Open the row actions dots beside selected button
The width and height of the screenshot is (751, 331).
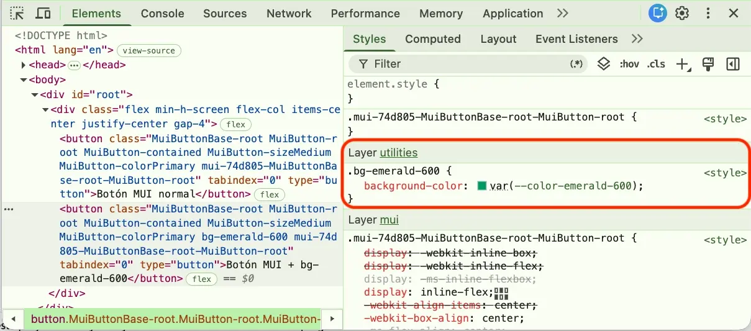pyautogui.click(x=9, y=209)
